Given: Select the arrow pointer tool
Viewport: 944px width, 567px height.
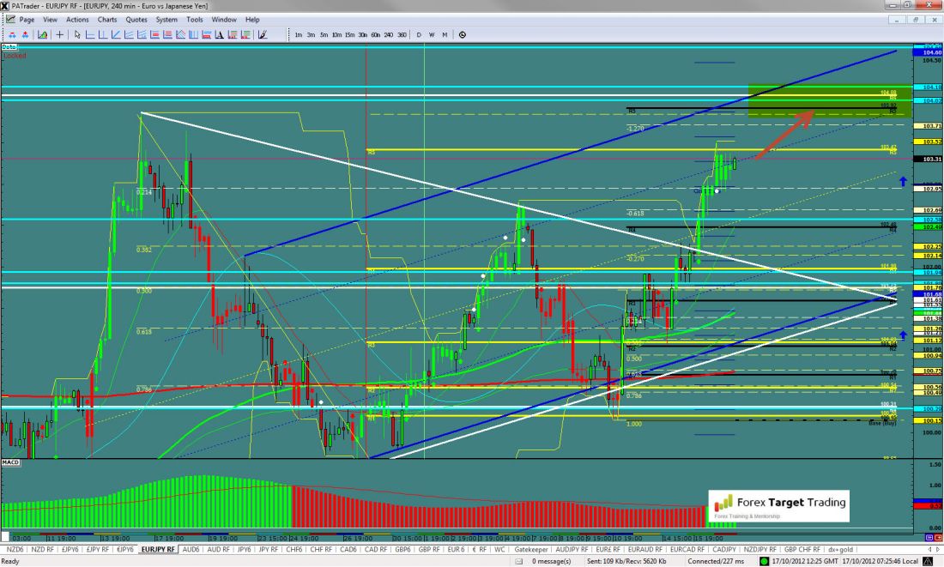Looking at the screenshot, I should coord(77,35).
